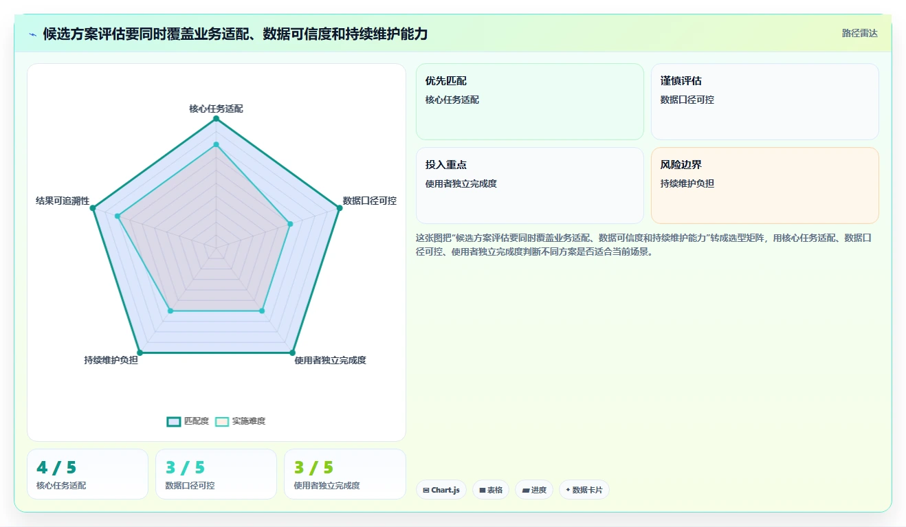Screen dimensions: 906x527
Task: Click the 3 / 5 数据口径可控 stat card
Action: coord(216,474)
